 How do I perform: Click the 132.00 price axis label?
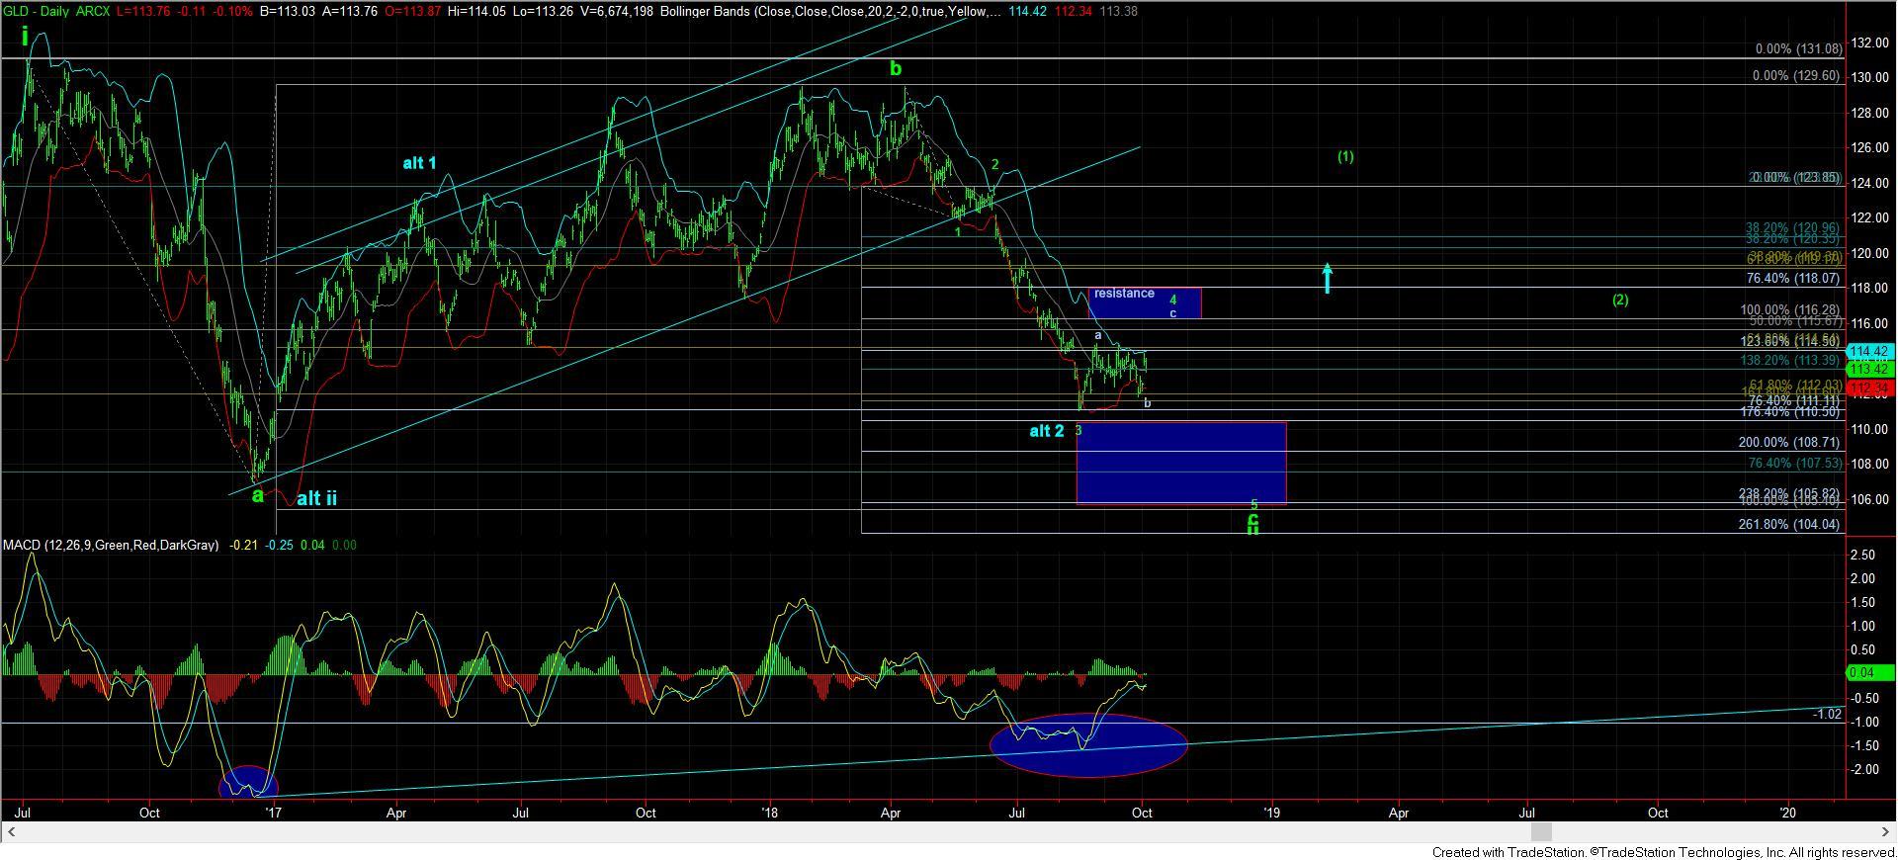(x=1868, y=43)
